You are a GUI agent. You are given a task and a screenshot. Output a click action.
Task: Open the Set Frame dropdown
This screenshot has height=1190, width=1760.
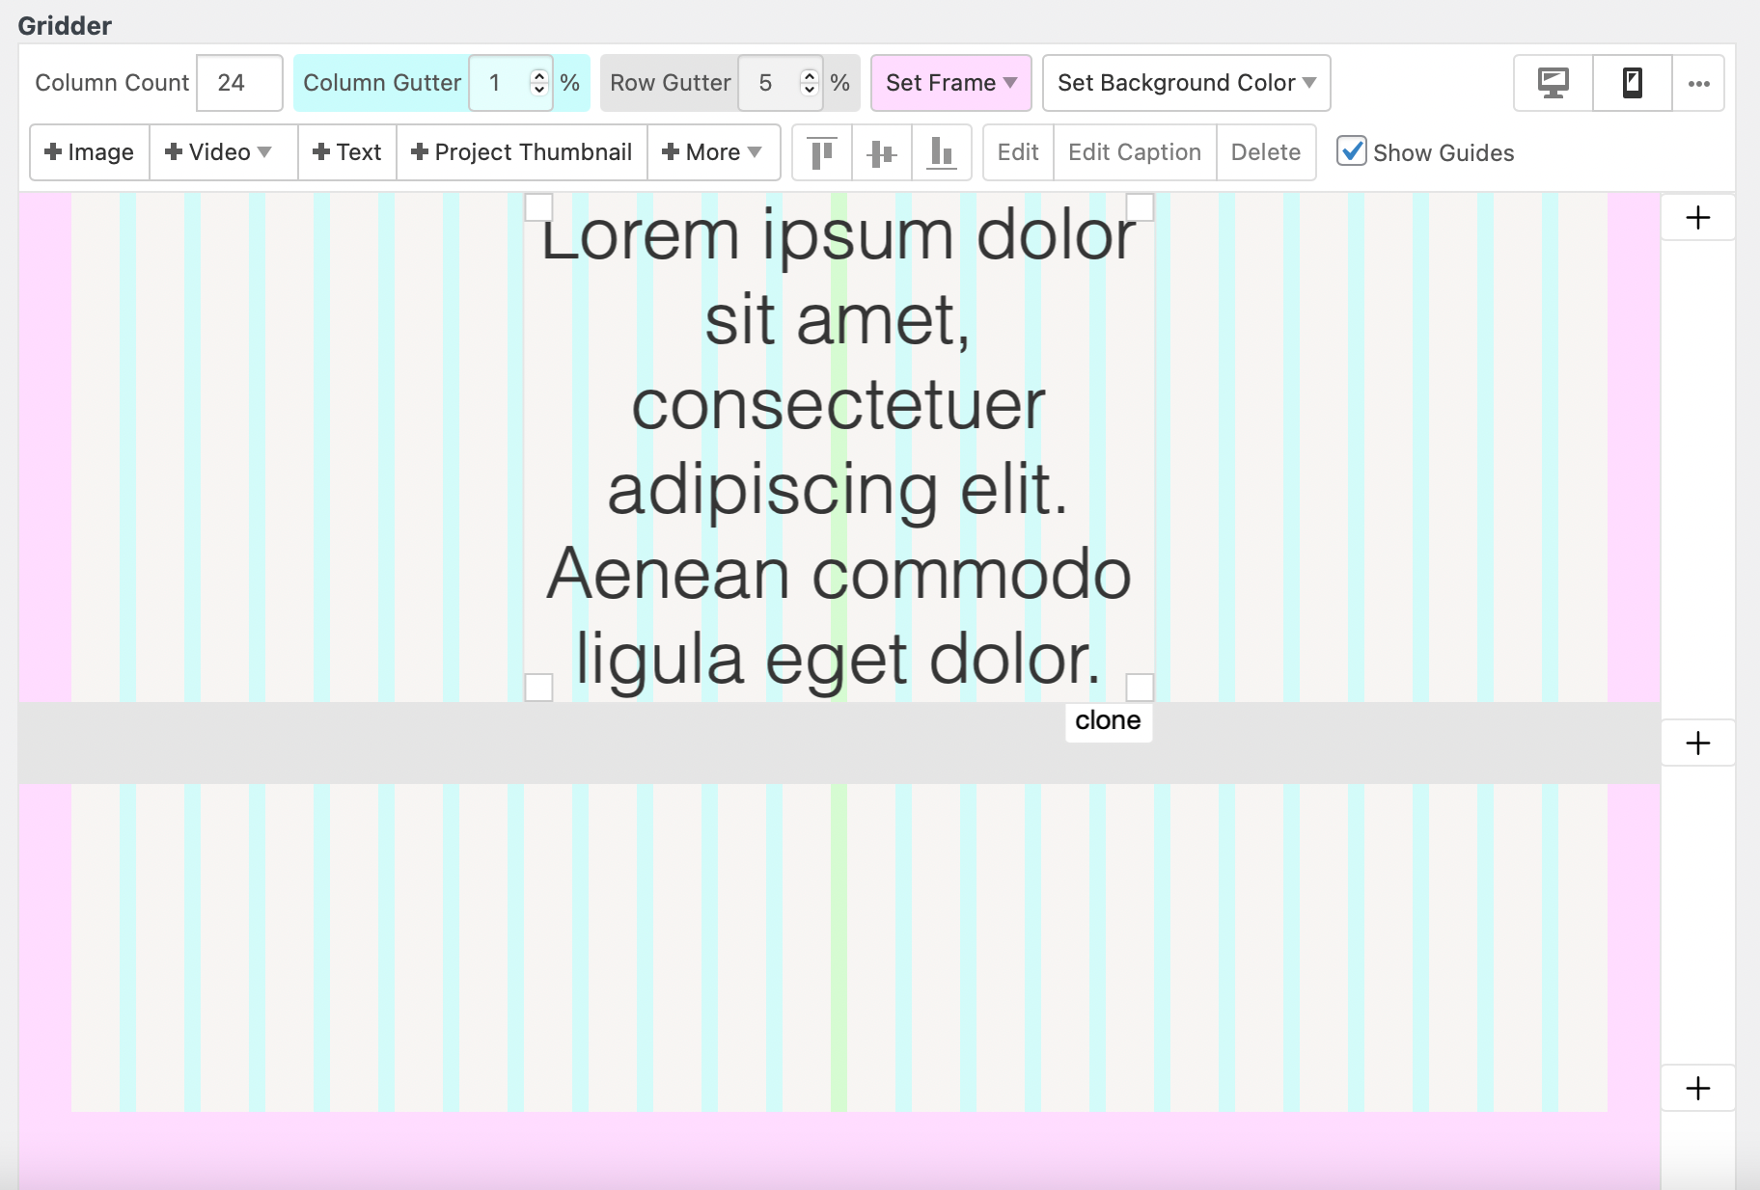[950, 83]
